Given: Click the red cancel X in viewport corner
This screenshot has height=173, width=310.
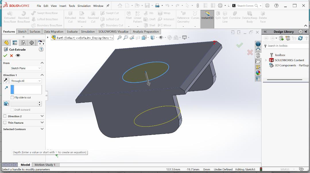Looking at the screenshot, I should tap(250, 52).
